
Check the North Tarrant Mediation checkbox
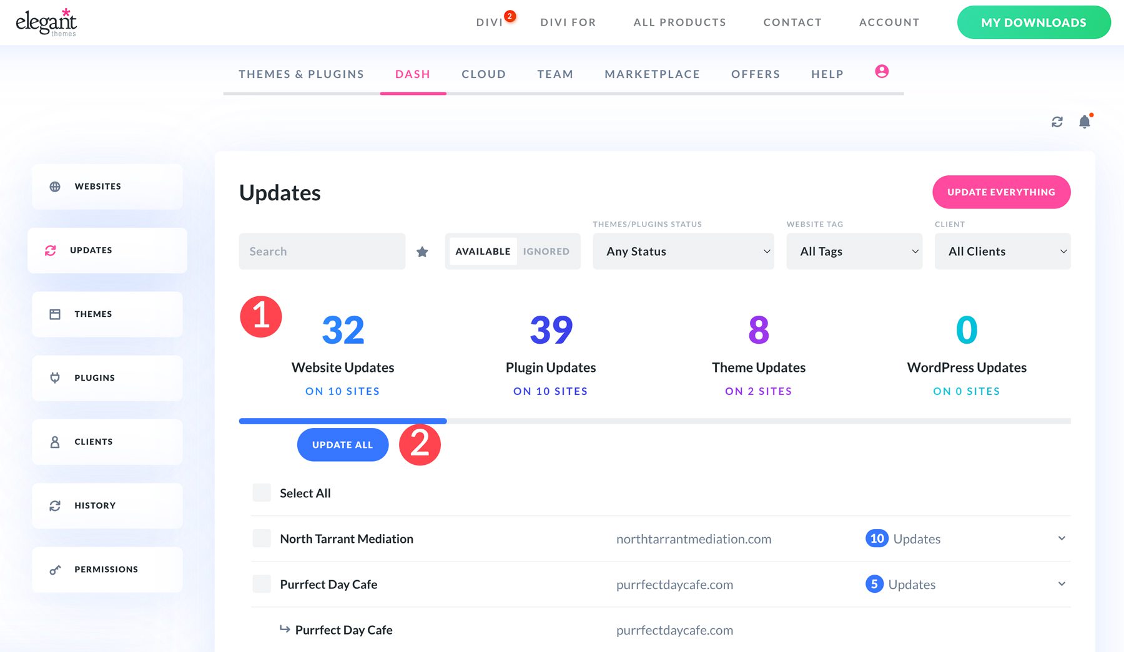tap(261, 538)
